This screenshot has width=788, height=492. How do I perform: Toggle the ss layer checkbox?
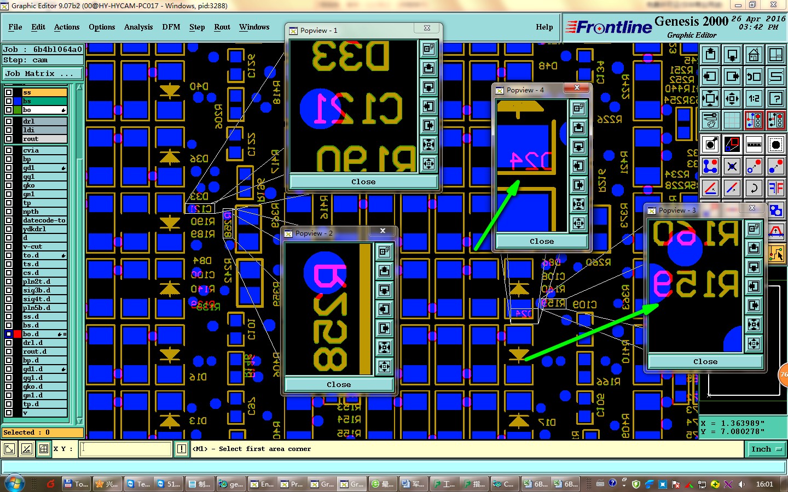(9, 92)
